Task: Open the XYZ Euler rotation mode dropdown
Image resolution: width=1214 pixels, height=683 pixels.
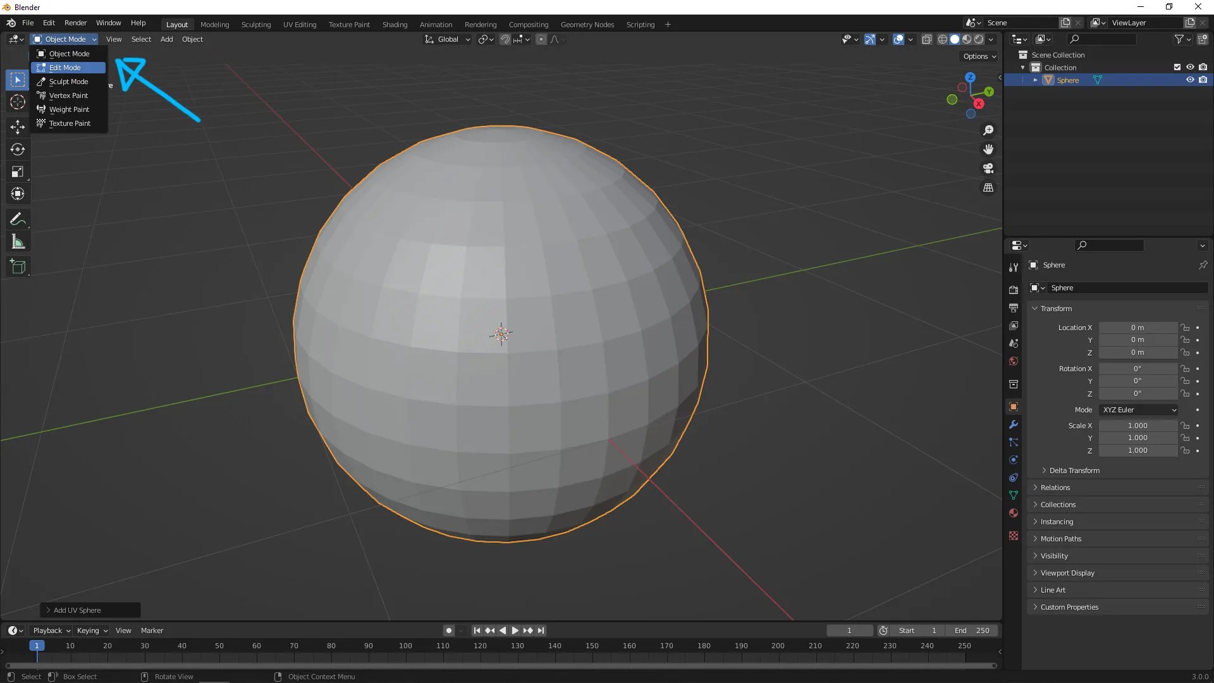Action: pos(1139,410)
